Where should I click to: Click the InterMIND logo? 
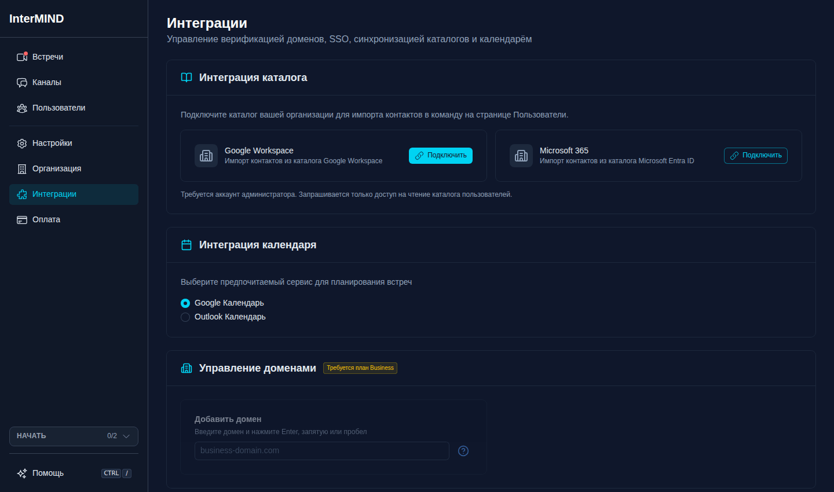click(x=36, y=19)
